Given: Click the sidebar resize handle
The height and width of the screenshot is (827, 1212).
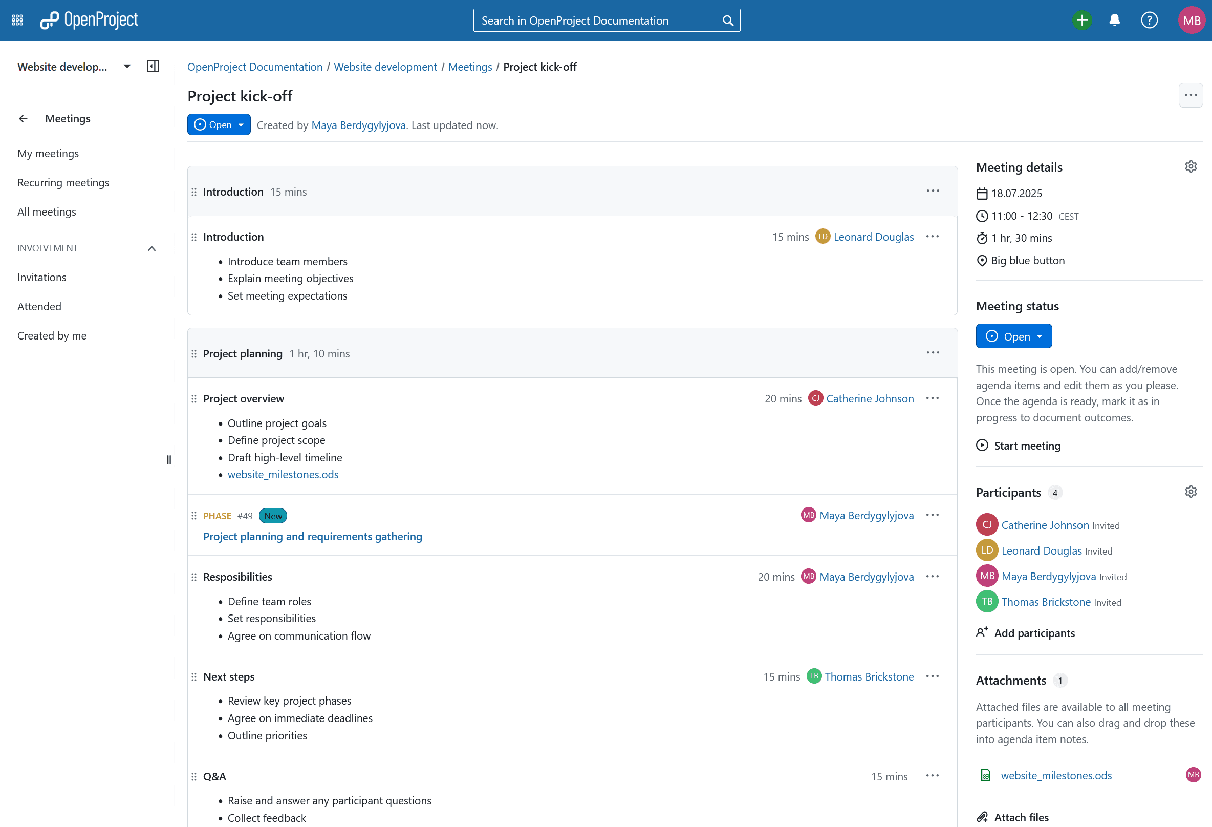Looking at the screenshot, I should pyautogui.click(x=168, y=460).
